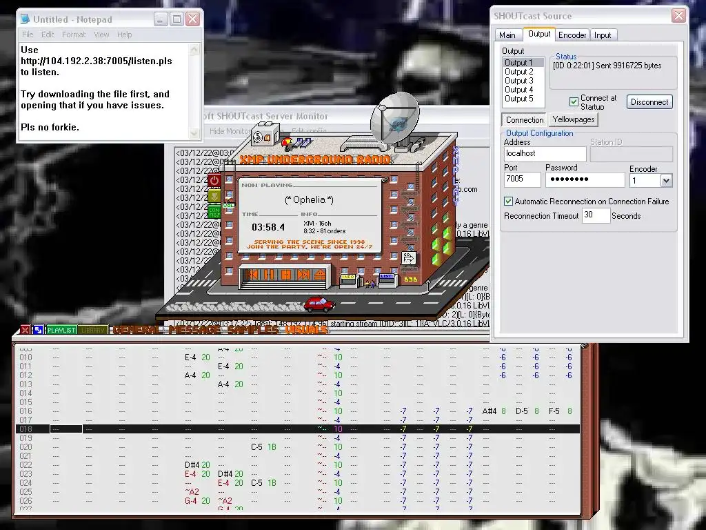Click the next track button in XMPlay

click(x=303, y=274)
